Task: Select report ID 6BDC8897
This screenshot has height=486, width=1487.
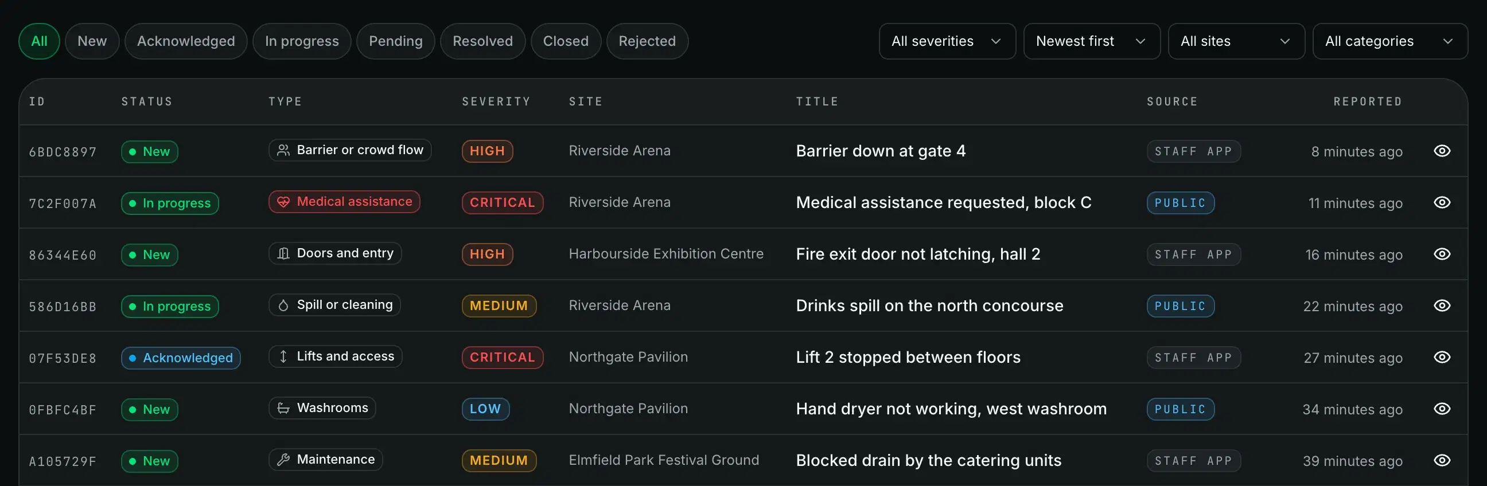Action: (x=63, y=152)
